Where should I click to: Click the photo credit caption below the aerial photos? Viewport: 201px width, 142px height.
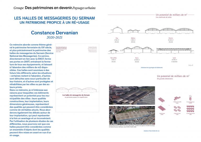pos(132,126)
